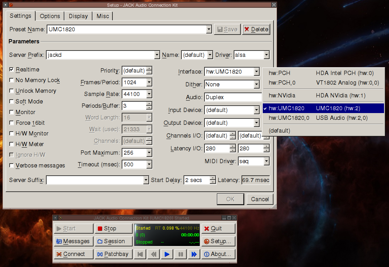Open the Connect window
The width and height of the screenshot is (389, 267).
[74, 254]
